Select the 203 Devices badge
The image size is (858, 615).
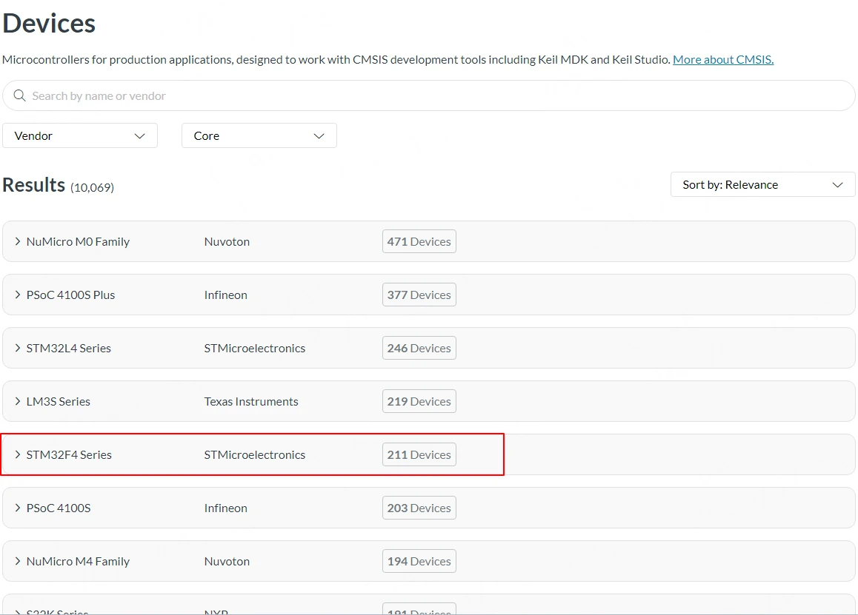[419, 508]
